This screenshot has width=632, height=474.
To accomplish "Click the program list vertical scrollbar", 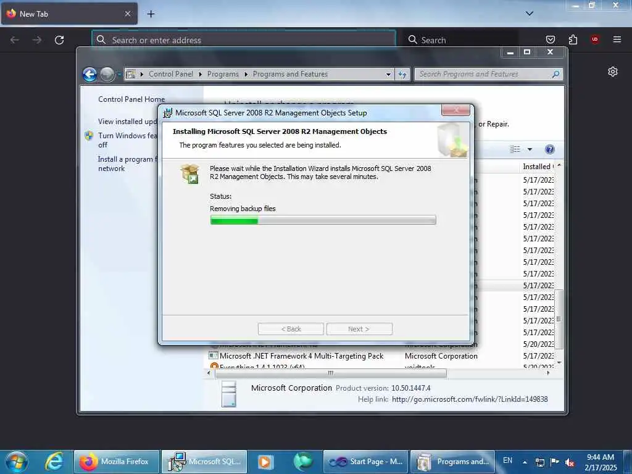I will coord(559,318).
